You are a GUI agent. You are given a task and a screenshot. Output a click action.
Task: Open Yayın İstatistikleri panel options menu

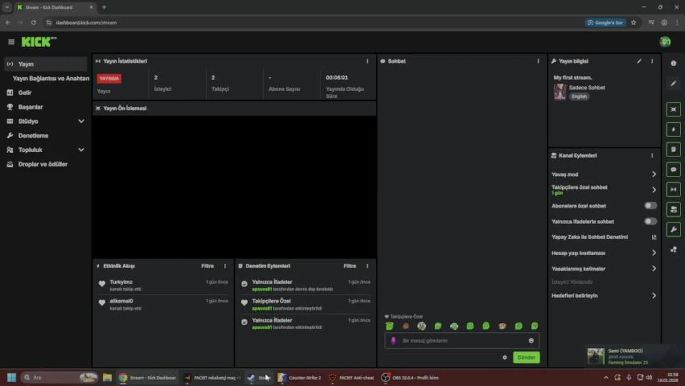[367, 61]
